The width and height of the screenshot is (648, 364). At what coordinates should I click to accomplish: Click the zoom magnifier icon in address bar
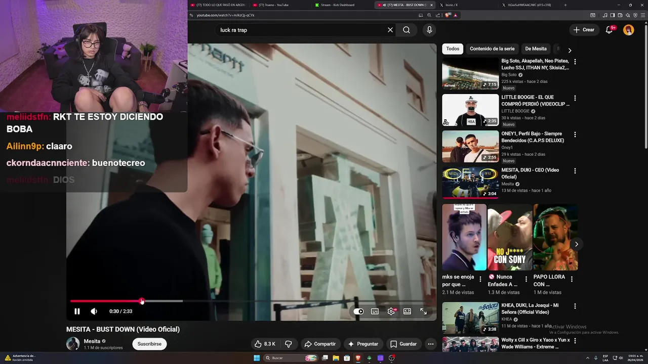[x=429, y=15]
